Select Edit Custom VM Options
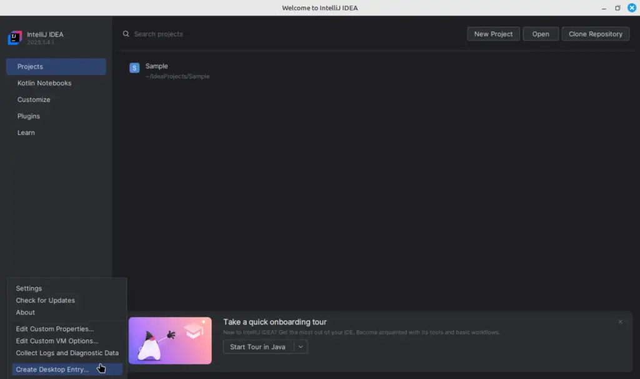This screenshot has width=640, height=379. point(56,341)
